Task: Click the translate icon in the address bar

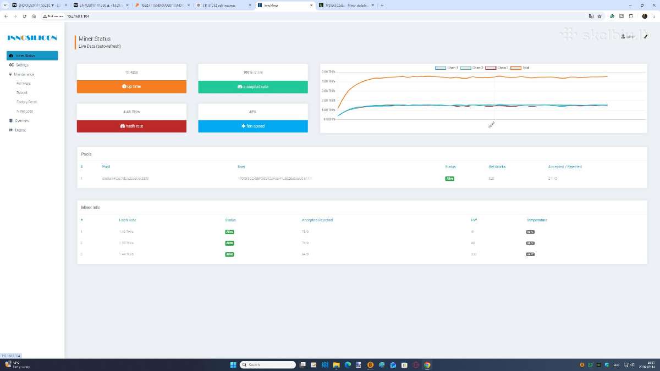Action: tap(591, 16)
